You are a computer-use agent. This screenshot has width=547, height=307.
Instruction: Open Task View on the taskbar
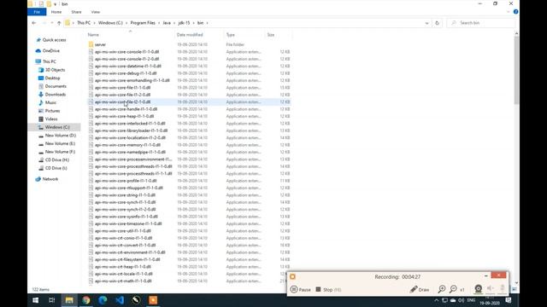pos(51,300)
